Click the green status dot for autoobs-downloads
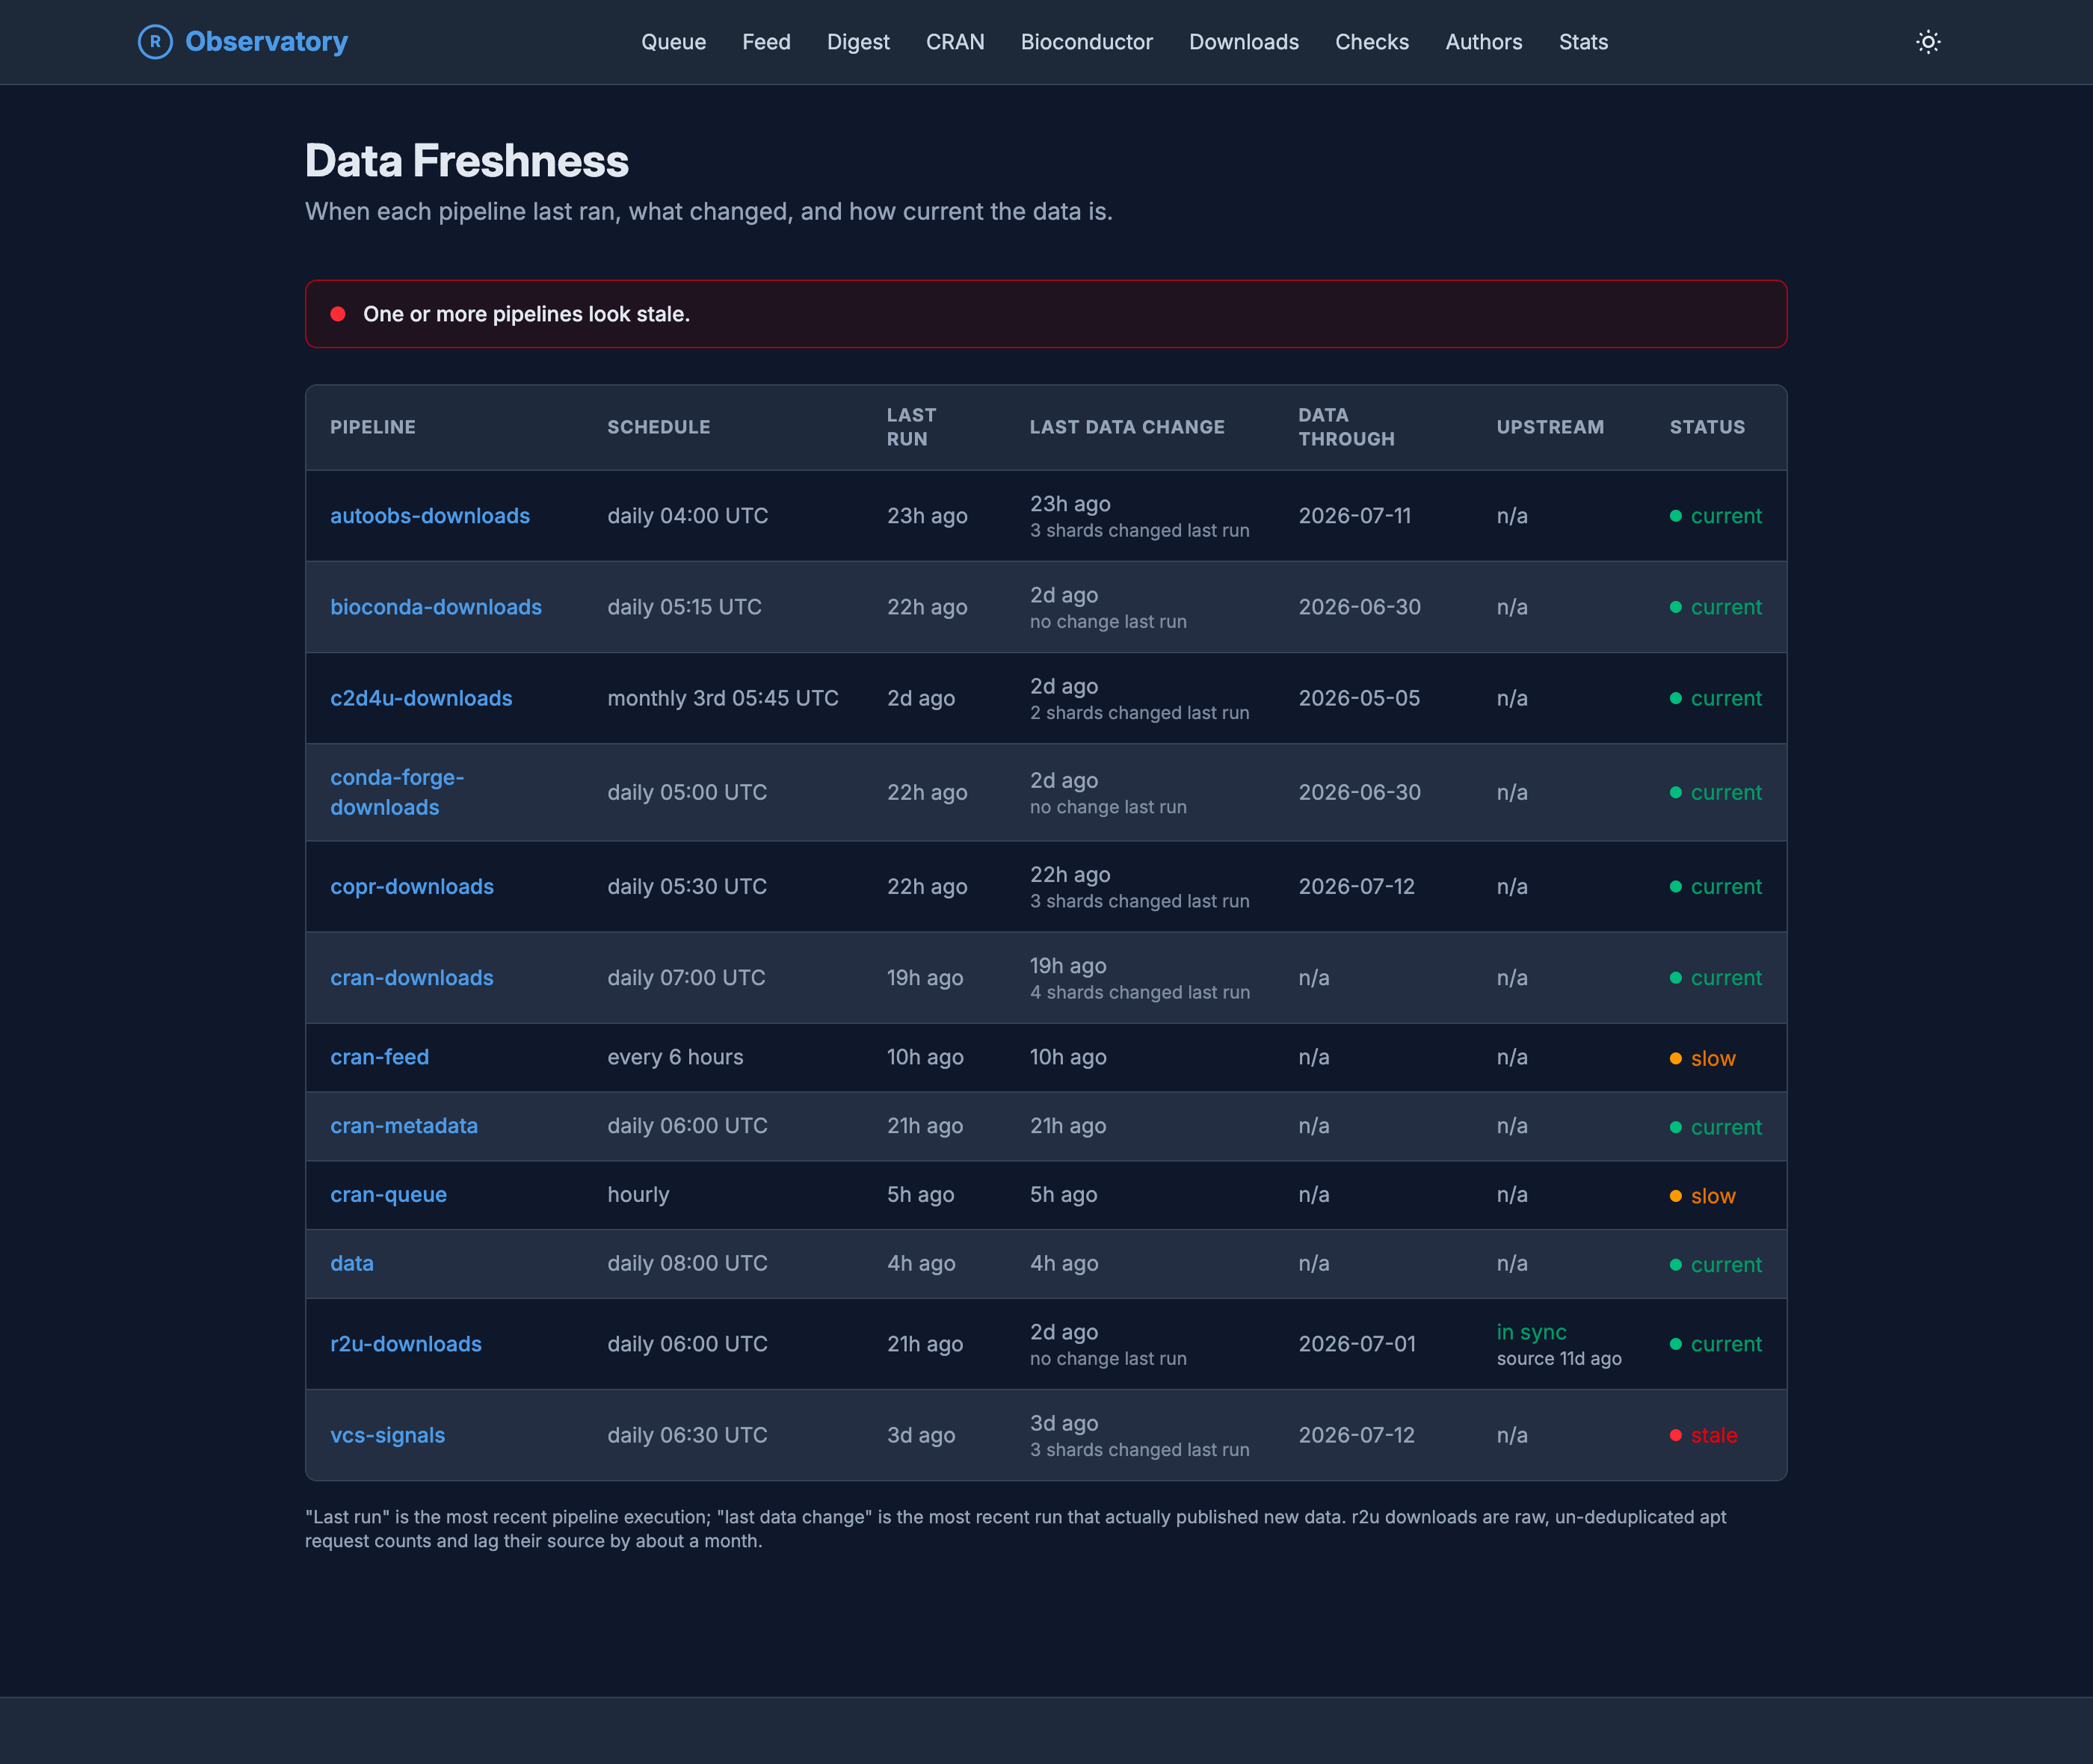This screenshot has height=1764, width=2093. pyautogui.click(x=1676, y=516)
